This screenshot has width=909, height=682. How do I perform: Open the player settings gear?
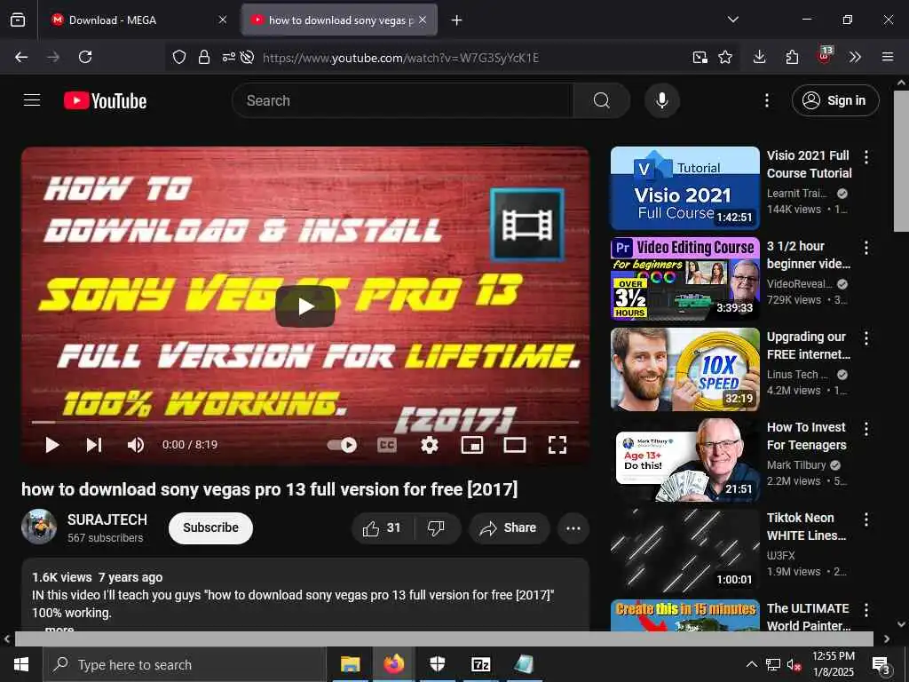(x=430, y=445)
